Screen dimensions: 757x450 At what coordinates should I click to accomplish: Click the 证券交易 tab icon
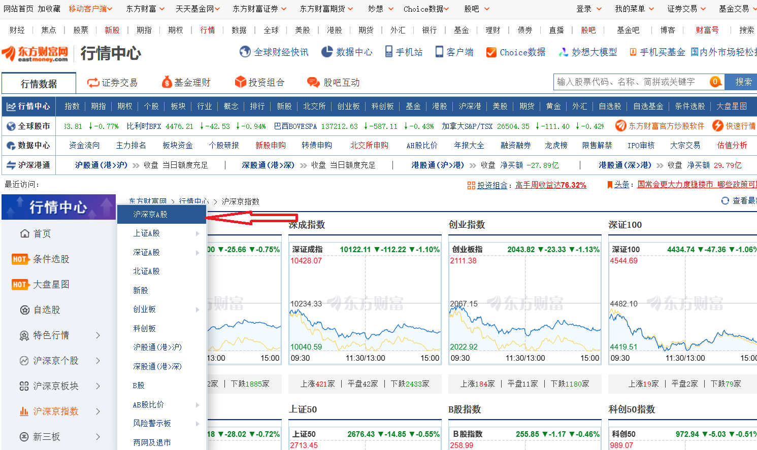tap(93, 82)
